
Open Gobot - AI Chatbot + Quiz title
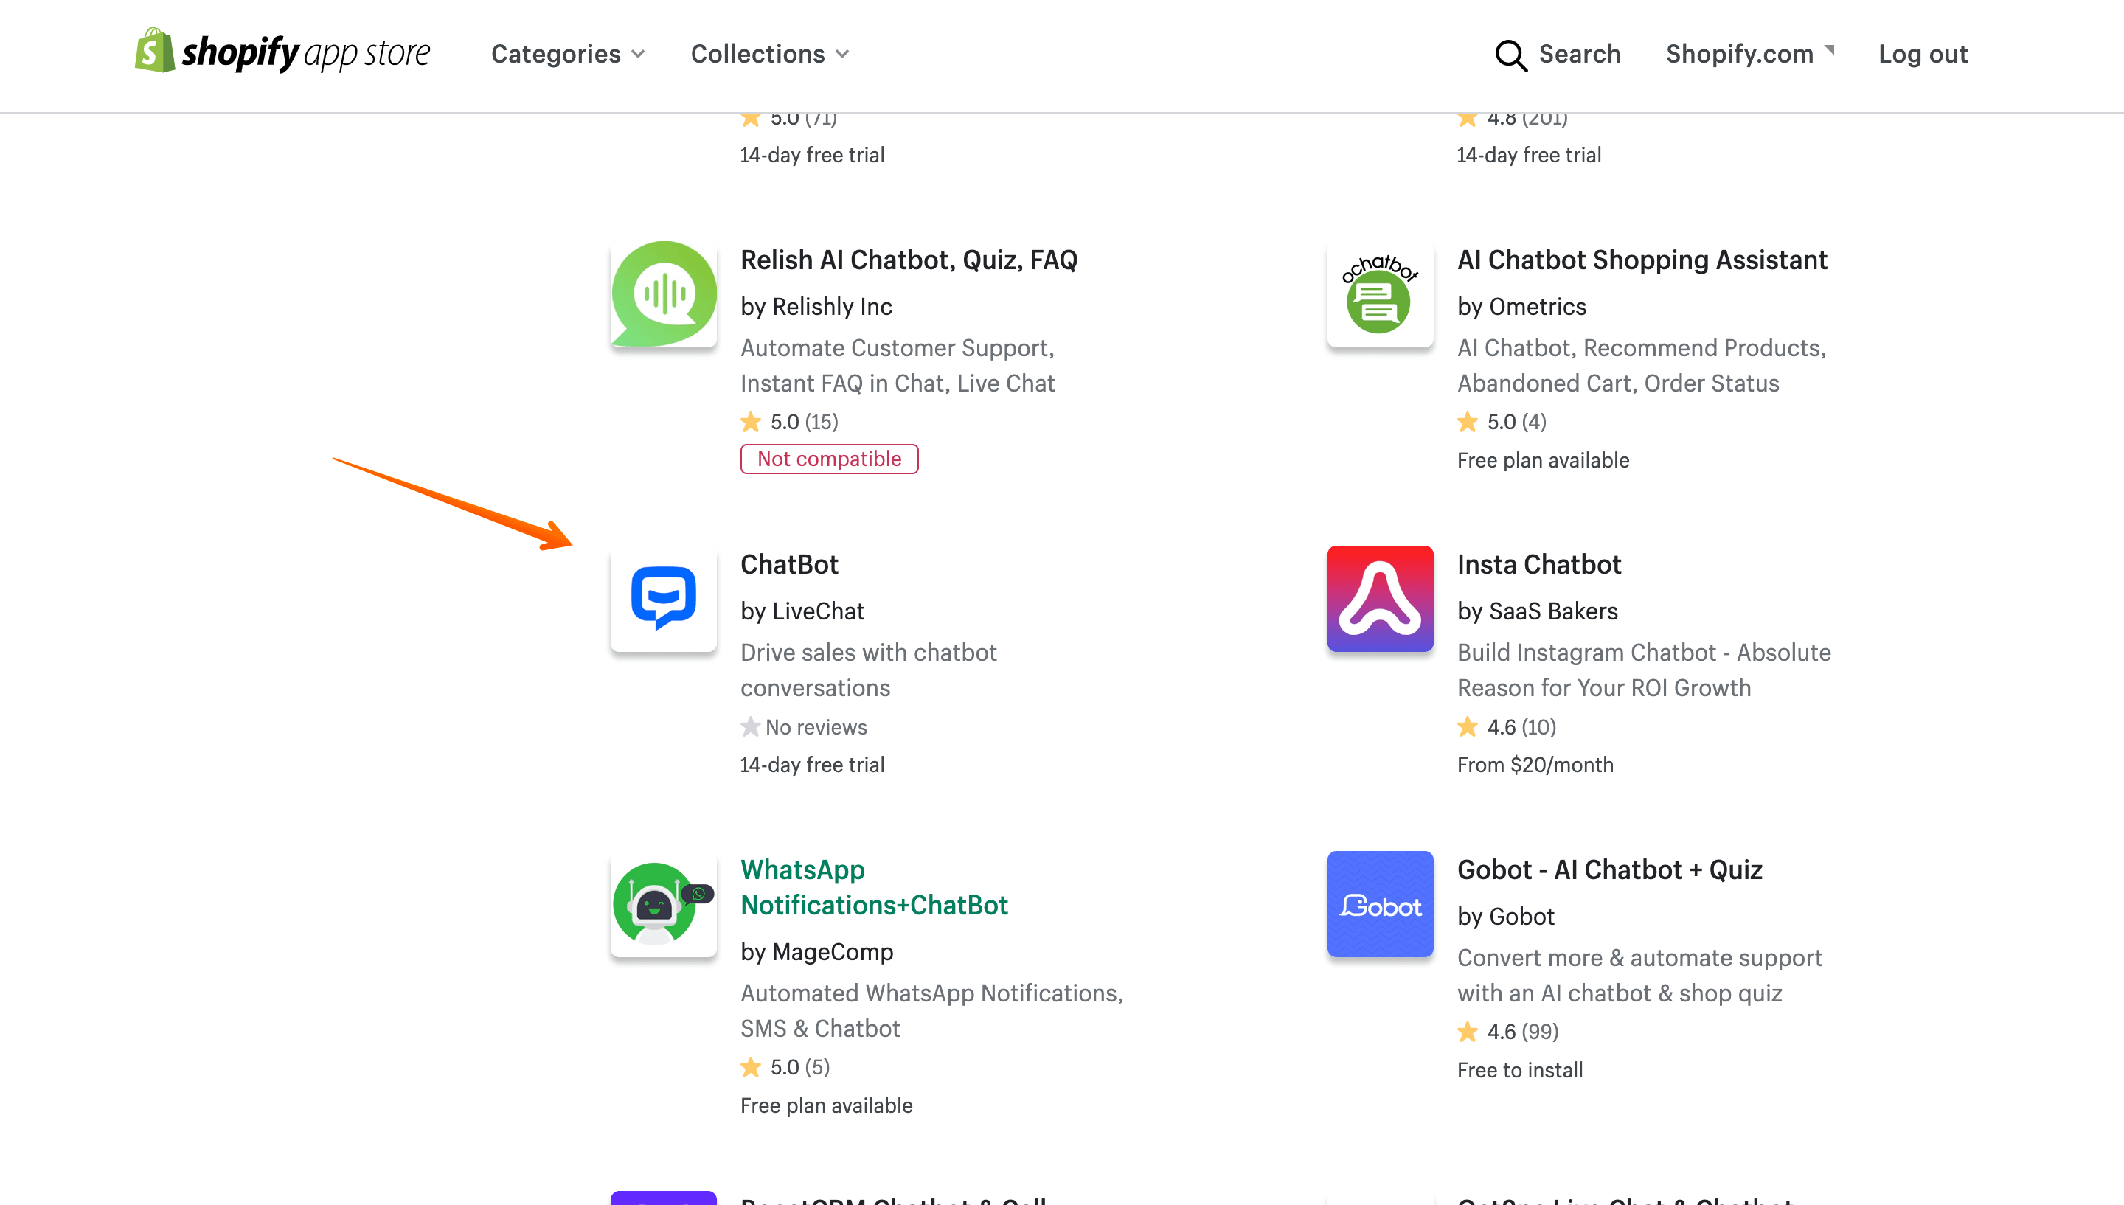(x=1609, y=869)
